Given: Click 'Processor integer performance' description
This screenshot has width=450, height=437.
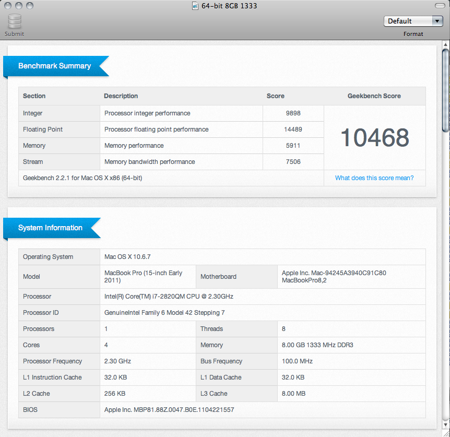Looking at the screenshot, I should pyautogui.click(x=147, y=113).
